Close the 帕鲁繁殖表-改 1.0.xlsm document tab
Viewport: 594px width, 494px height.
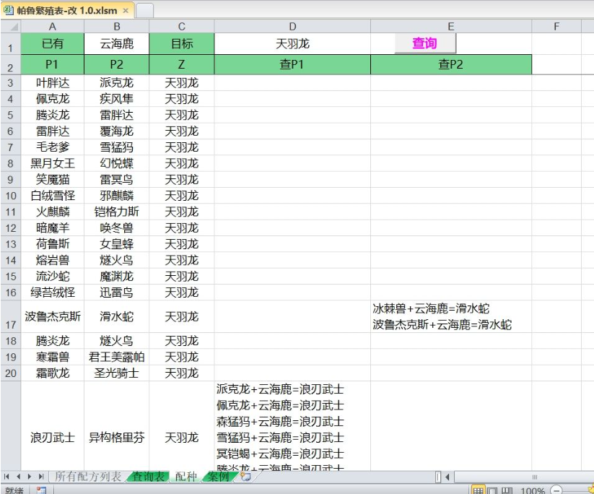(126, 11)
